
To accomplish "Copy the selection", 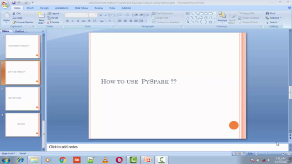I will click(17, 18).
